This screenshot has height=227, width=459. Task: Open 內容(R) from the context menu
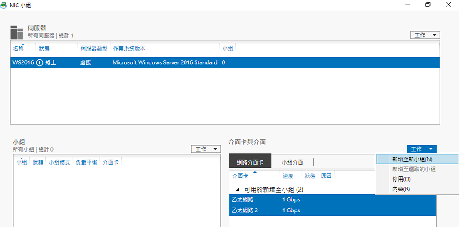[x=417, y=189]
